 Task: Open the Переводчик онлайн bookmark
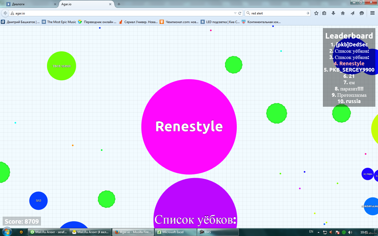click(97, 22)
